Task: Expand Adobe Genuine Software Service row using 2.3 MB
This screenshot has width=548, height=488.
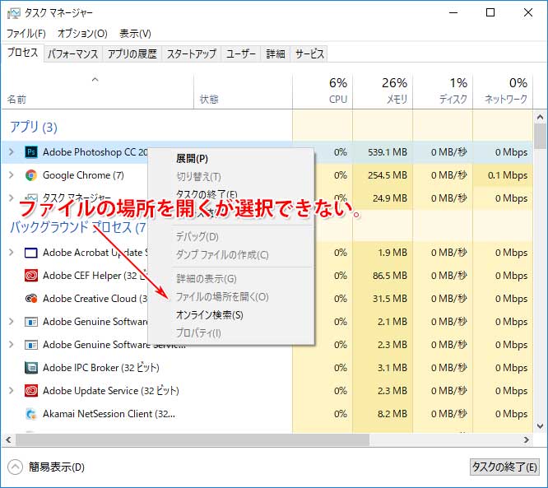Action: [x=12, y=345]
